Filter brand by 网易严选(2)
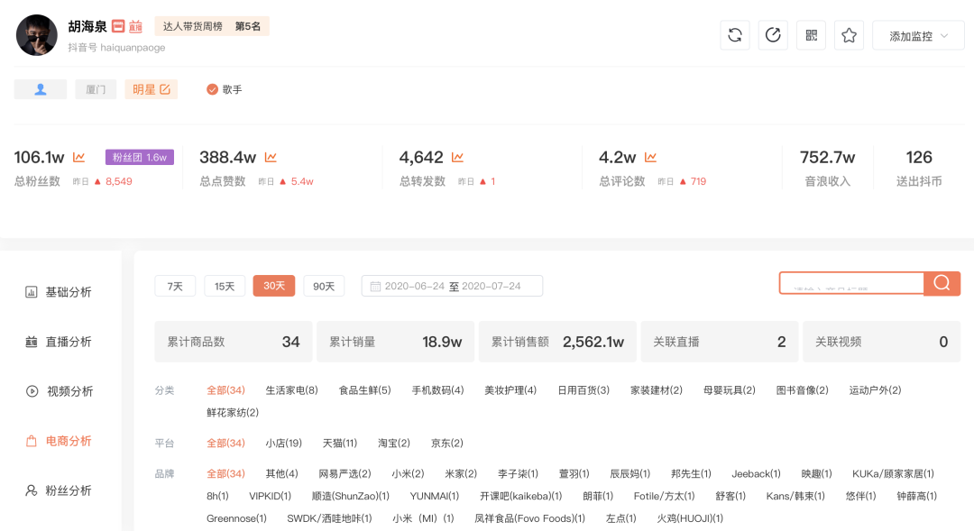 (345, 474)
